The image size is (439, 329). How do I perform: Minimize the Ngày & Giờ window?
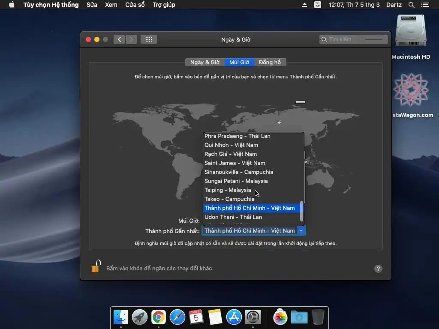[x=97, y=39]
